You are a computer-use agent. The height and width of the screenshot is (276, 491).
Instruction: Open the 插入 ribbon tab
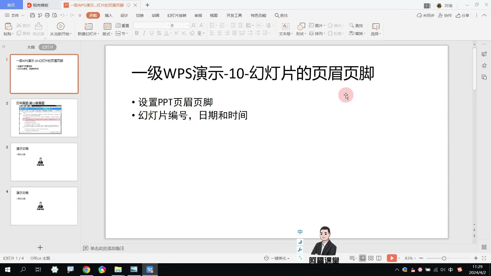108,15
